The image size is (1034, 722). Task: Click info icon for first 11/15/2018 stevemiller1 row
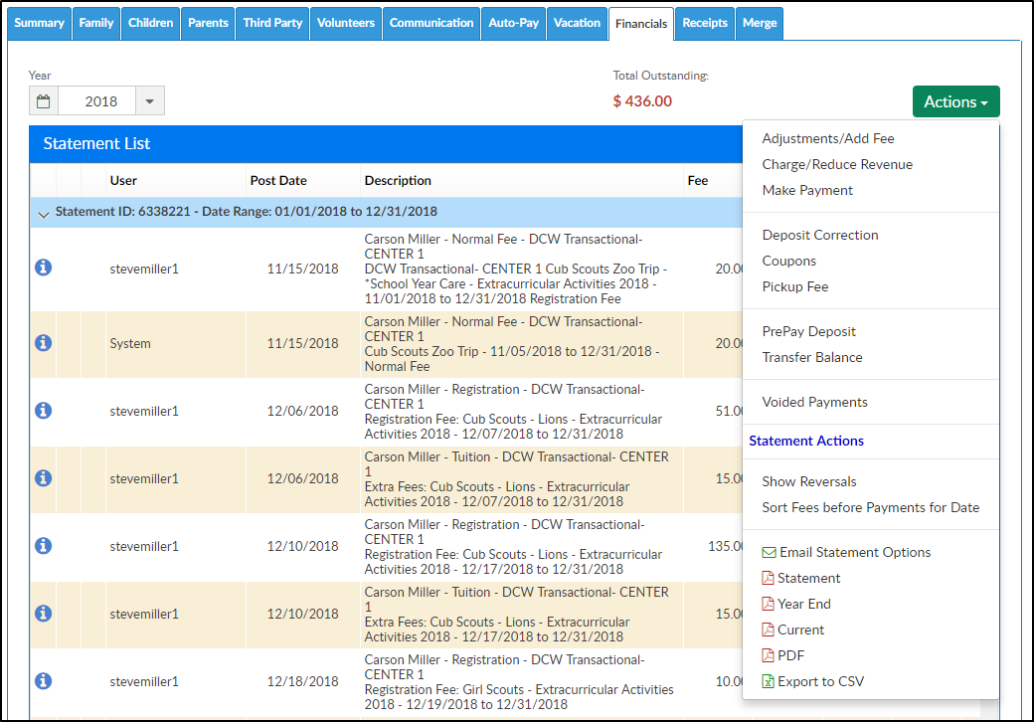click(x=43, y=268)
